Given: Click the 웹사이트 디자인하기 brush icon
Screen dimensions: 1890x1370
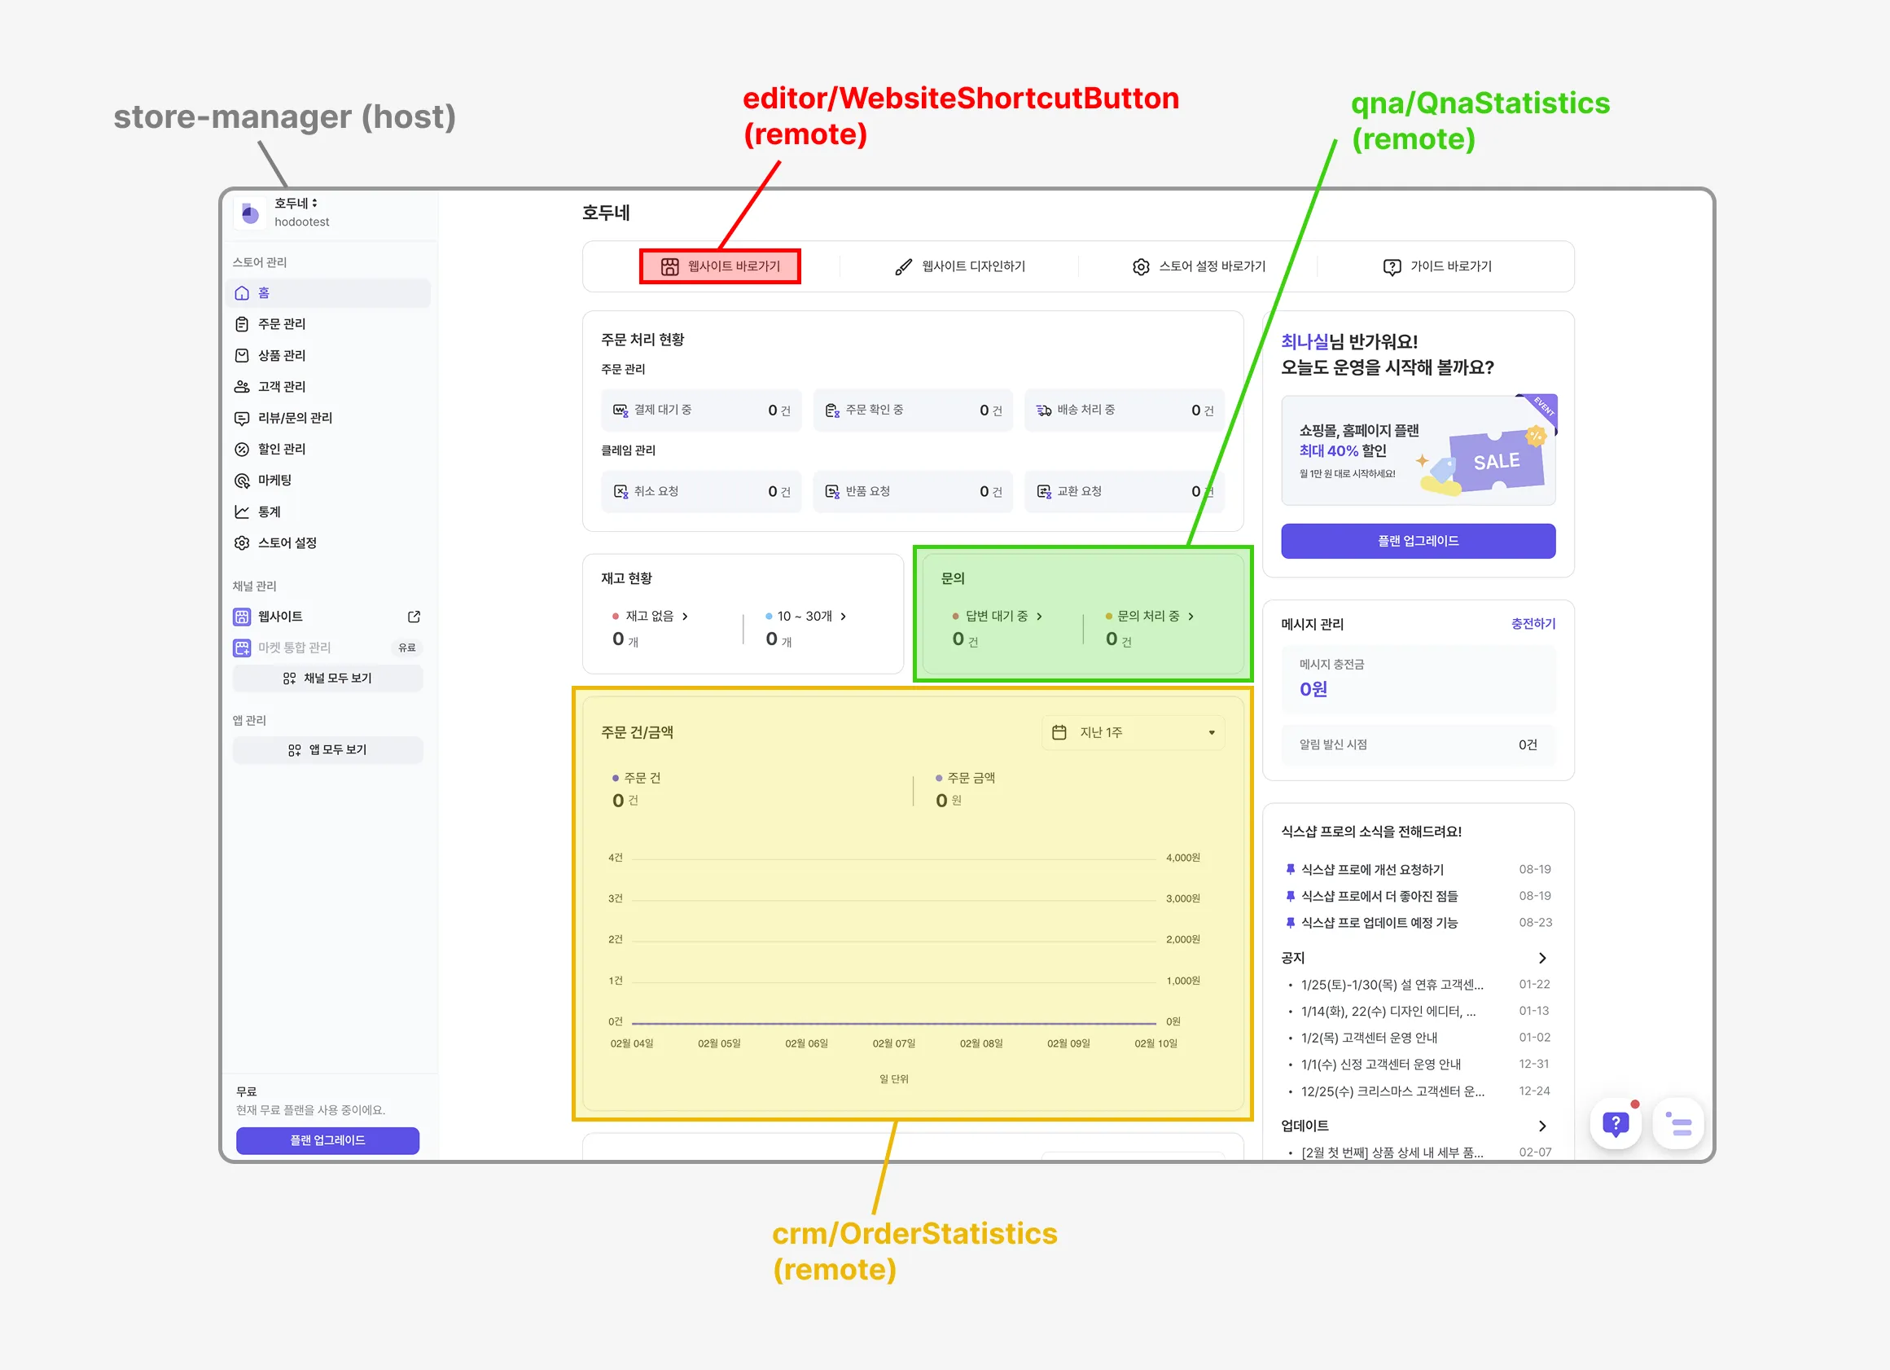Looking at the screenshot, I should coord(903,266).
